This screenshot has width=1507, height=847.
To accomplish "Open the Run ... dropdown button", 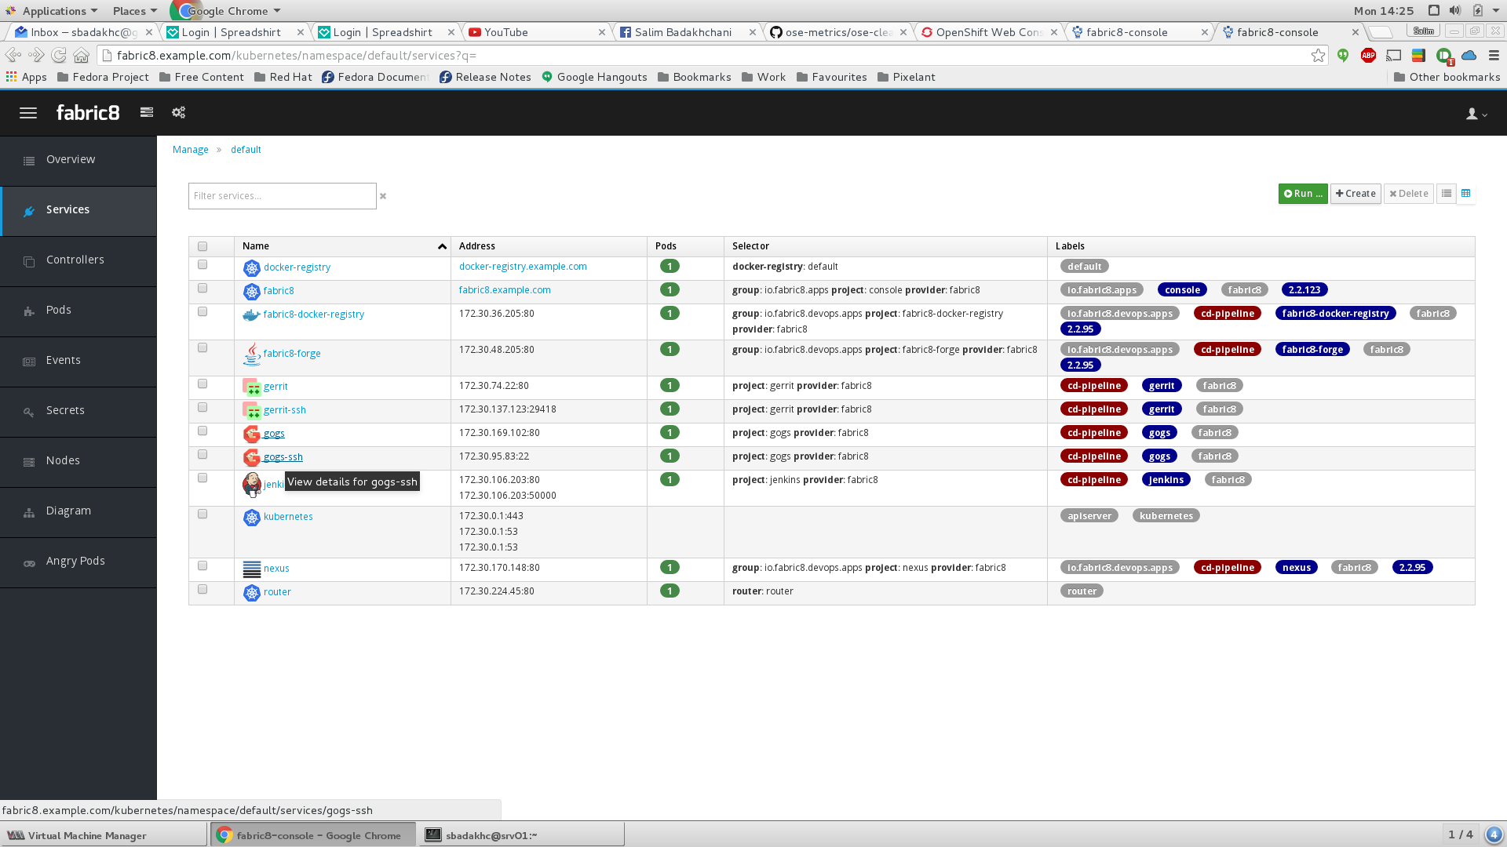I will pyautogui.click(x=1303, y=194).
